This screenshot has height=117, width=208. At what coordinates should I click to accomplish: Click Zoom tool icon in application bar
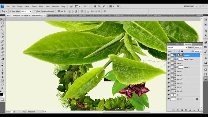[x=99, y=6]
